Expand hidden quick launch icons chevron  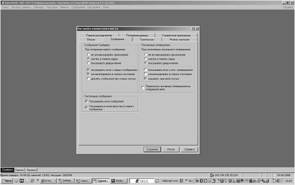coord(38,180)
